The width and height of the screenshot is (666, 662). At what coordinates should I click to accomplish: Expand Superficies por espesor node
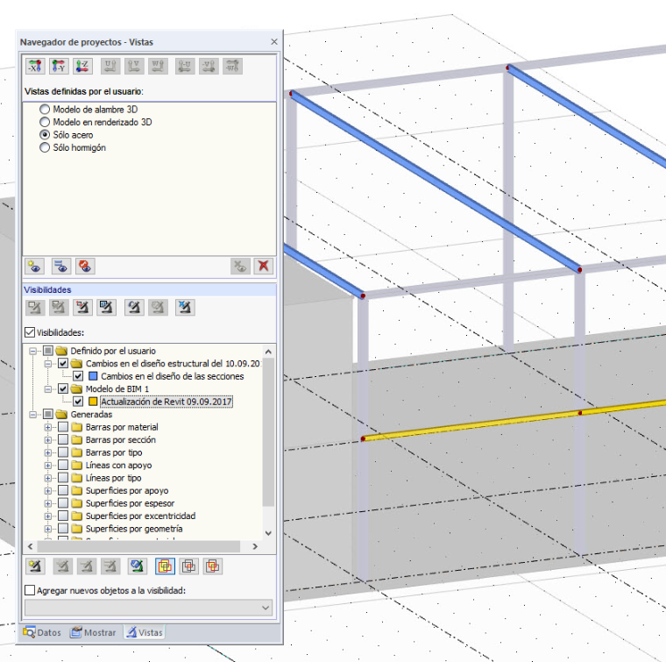(48, 504)
